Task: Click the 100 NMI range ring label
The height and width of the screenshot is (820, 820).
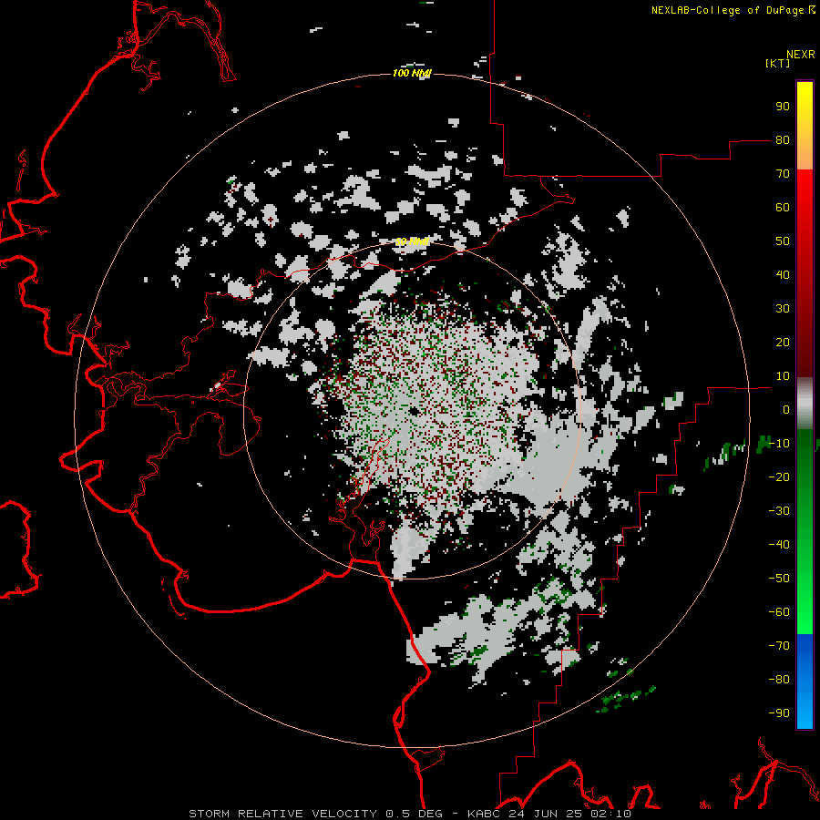Action: tap(412, 73)
